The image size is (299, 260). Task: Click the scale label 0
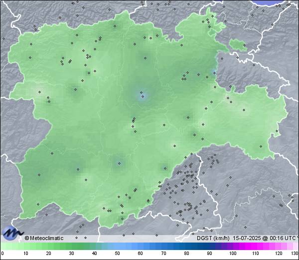click(2, 254)
